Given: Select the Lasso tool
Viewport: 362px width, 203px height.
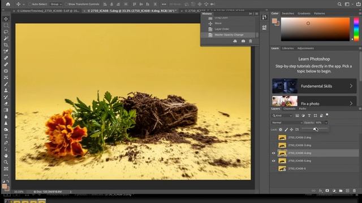Looking at the screenshot, I should click(x=6, y=32).
